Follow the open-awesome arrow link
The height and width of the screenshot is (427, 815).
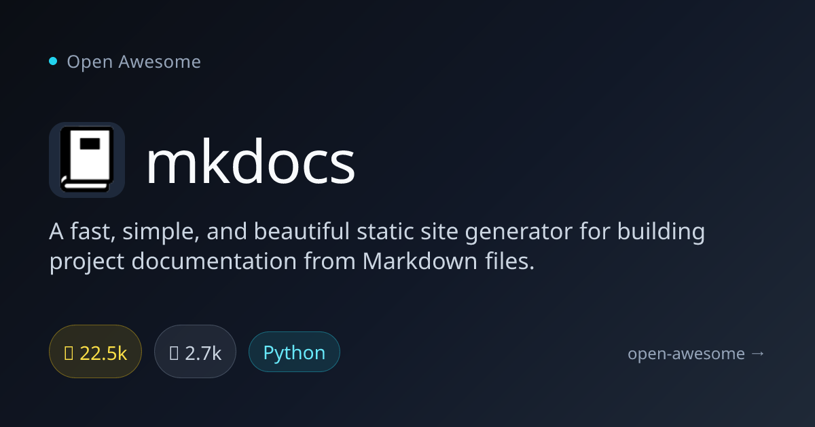(x=697, y=353)
